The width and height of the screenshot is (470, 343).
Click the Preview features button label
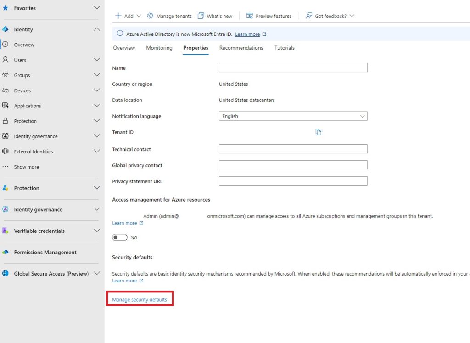(274, 16)
